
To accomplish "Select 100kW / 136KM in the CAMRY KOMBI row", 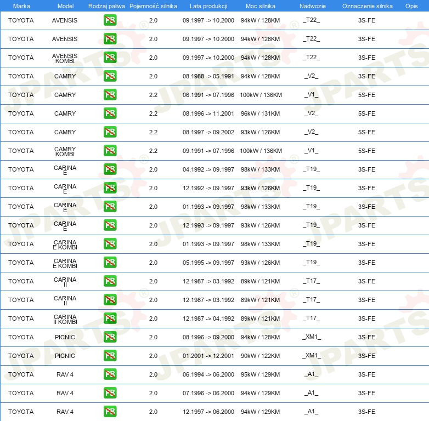I will click(x=261, y=151).
